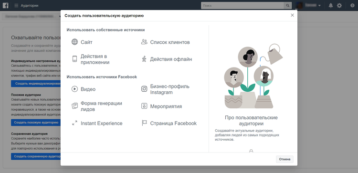Image resolution: width=358 pixels, height=173 pixels.
Task: Select Мероприятия source option
Action: tap(166, 106)
